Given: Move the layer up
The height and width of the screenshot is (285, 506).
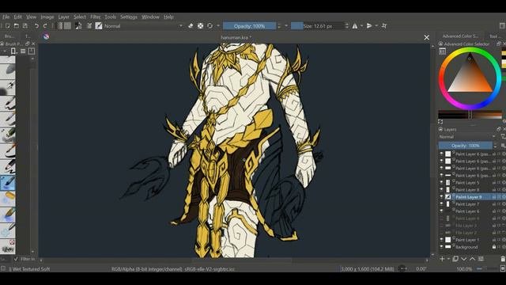Looking at the screenshot, I should coord(472,259).
